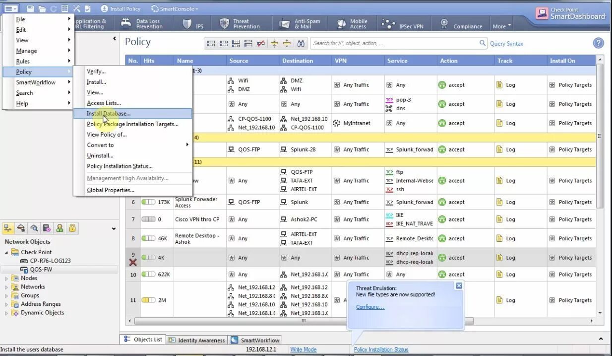Expand the Dynamic Objects folder
The height and width of the screenshot is (356, 612).
tap(7, 313)
